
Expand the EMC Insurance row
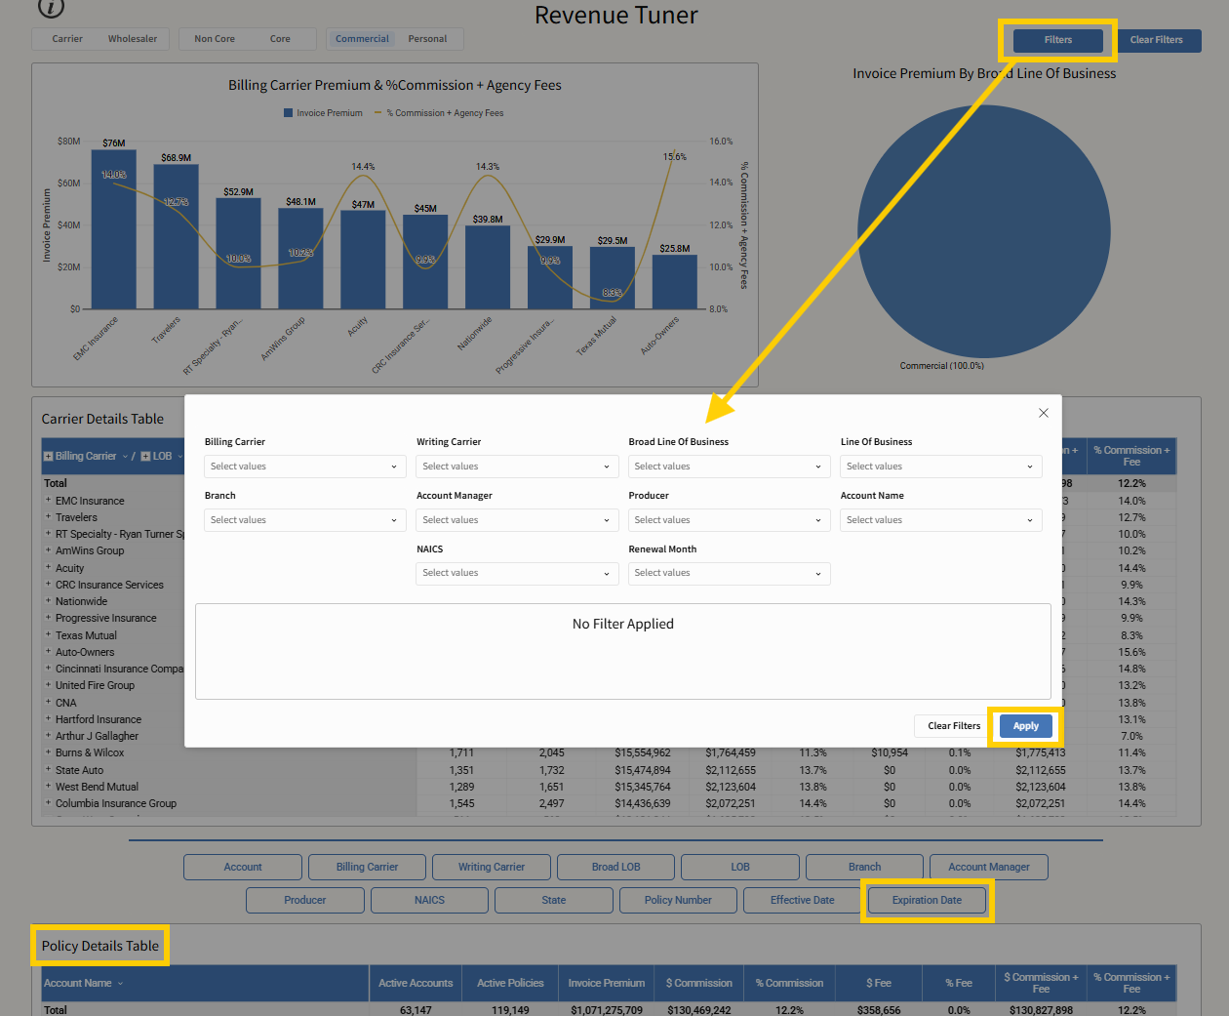coord(48,500)
